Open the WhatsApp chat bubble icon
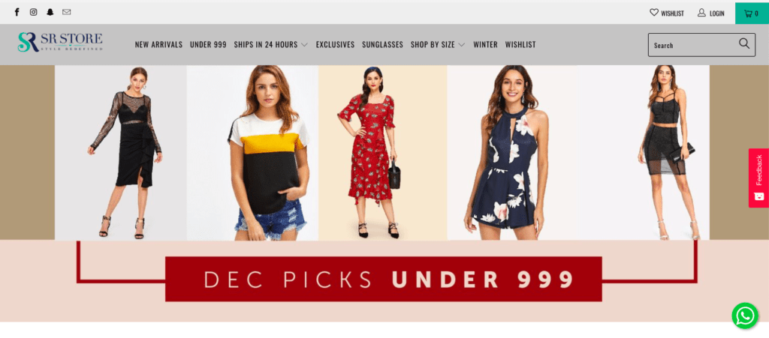 point(745,316)
